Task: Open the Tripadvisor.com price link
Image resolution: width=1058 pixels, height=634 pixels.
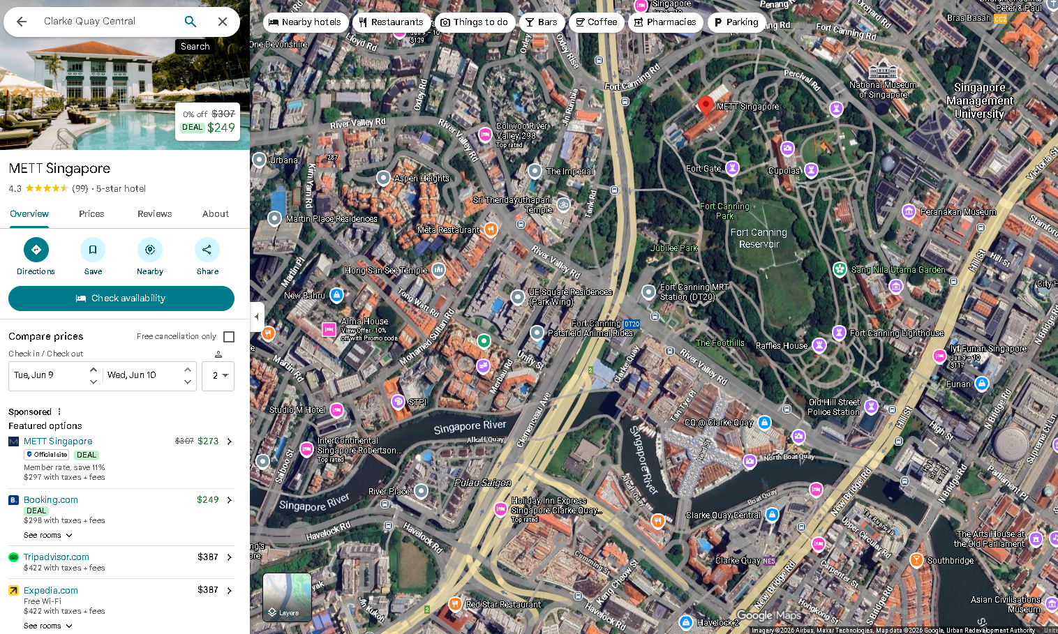Action: click(57, 557)
